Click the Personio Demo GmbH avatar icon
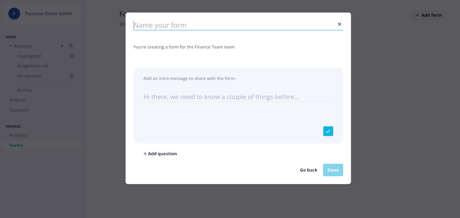 click(x=14, y=13)
